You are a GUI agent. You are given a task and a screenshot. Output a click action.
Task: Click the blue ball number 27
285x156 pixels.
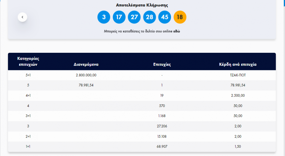click(x=134, y=17)
